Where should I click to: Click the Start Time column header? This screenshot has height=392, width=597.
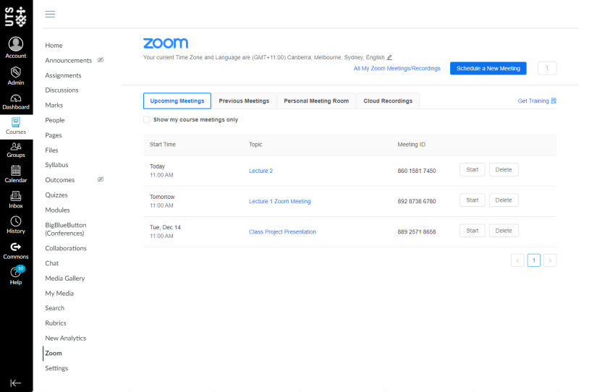point(163,145)
